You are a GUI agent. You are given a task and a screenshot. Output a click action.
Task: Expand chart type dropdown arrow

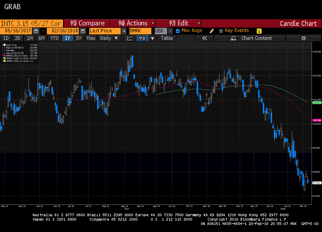point(152,38)
